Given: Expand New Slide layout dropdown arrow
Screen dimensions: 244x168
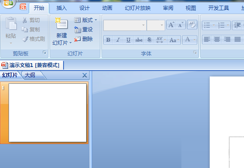Looking at the screenshot, I should coord(70,43).
